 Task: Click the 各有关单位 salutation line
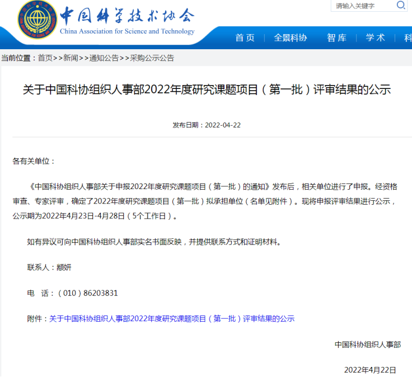pos(34,161)
